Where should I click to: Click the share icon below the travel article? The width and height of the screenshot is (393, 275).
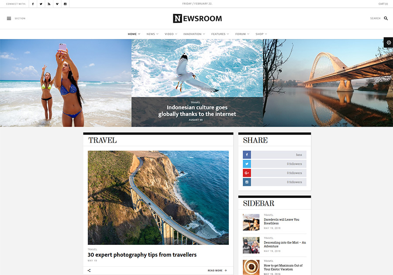click(89, 270)
